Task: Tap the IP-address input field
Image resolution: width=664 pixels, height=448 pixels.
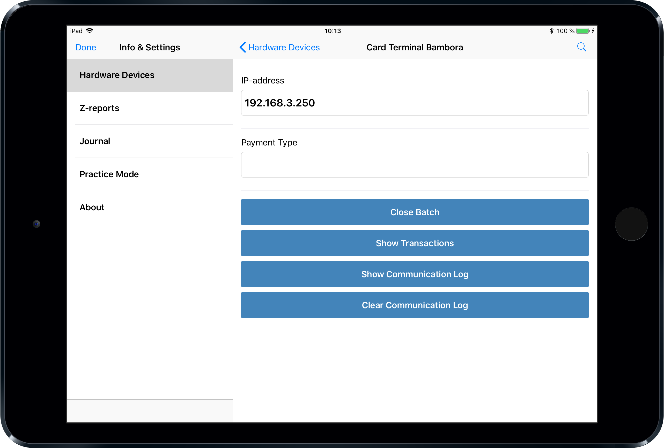Action: [415, 103]
